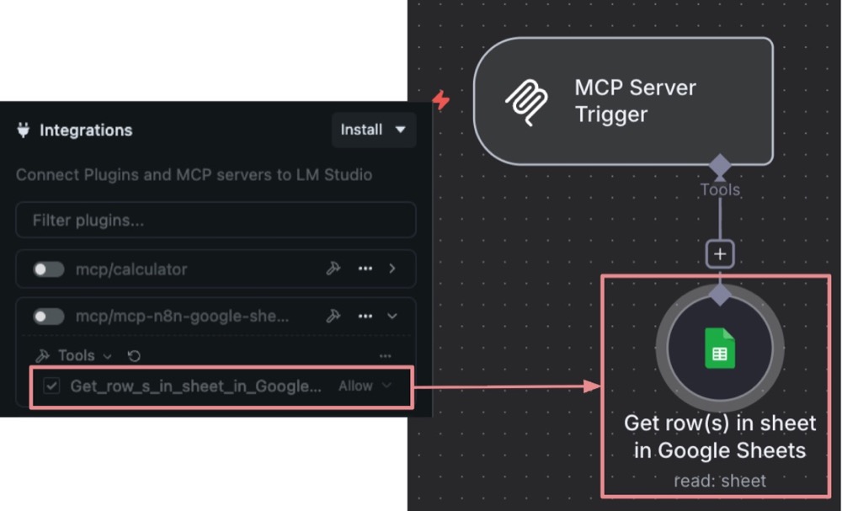The image size is (842, 511).
Task: Click the plus button under Tools connector
Action: [x=720, y=254]
